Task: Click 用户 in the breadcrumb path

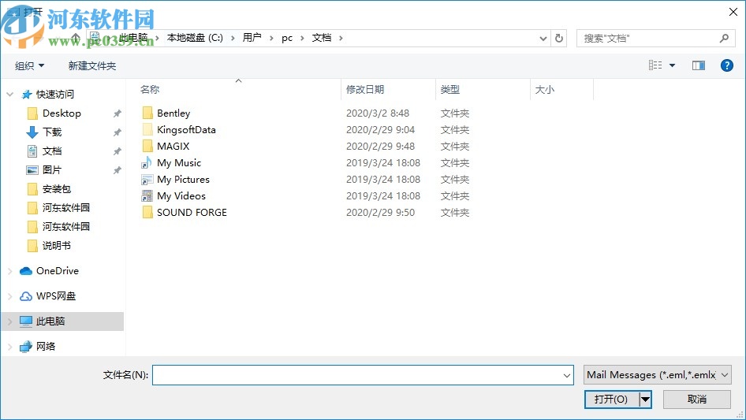Action: click(252, 38)
